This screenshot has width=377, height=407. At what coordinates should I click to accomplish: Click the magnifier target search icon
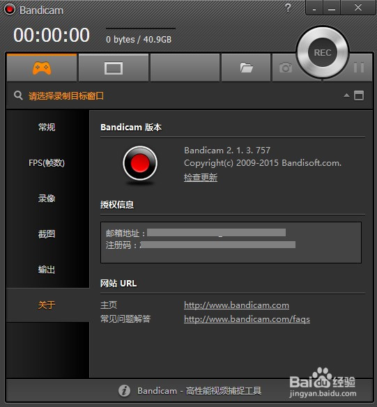[18, 95]
